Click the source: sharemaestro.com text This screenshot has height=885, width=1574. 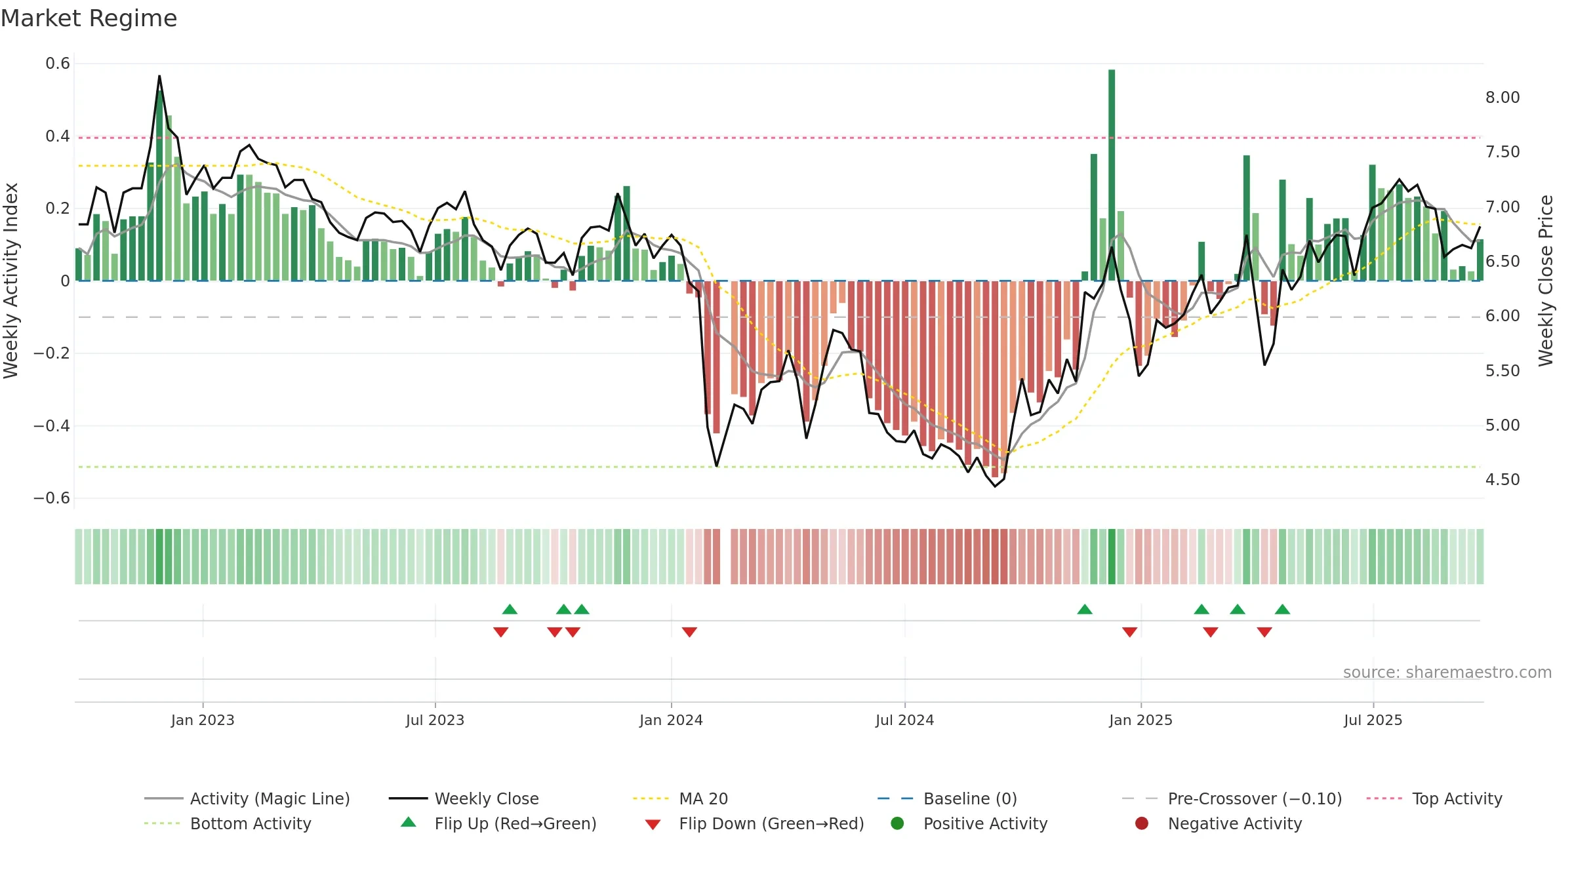1447,673
